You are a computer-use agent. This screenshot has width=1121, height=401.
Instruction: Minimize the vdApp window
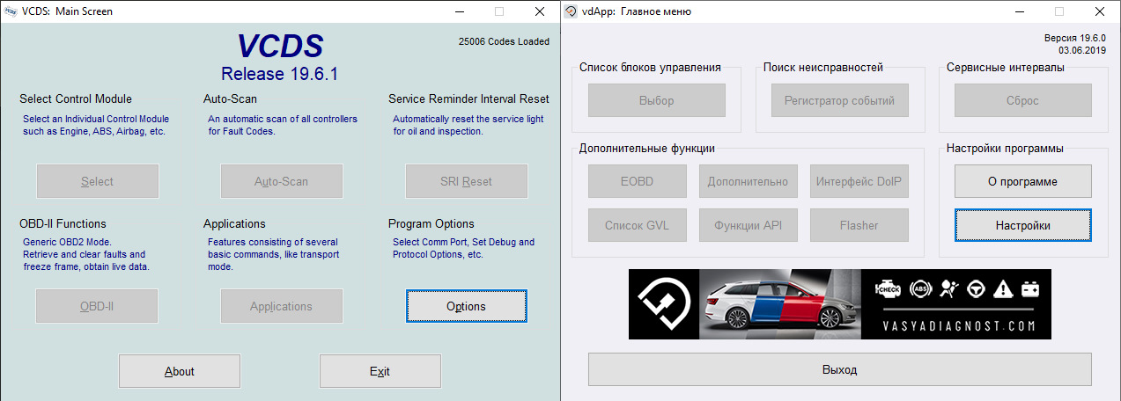pyautogui.click(x=1019, y=11)
